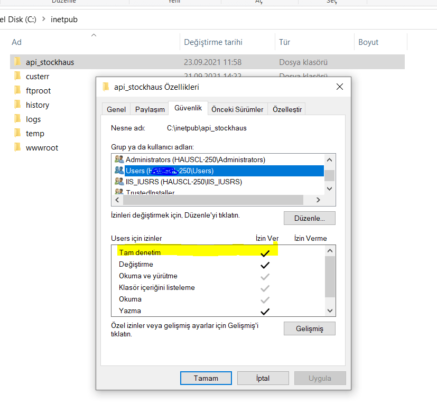Toggle Değiştirme allow checkmark
The image size is (437, 404).
(x=265, y=265)
